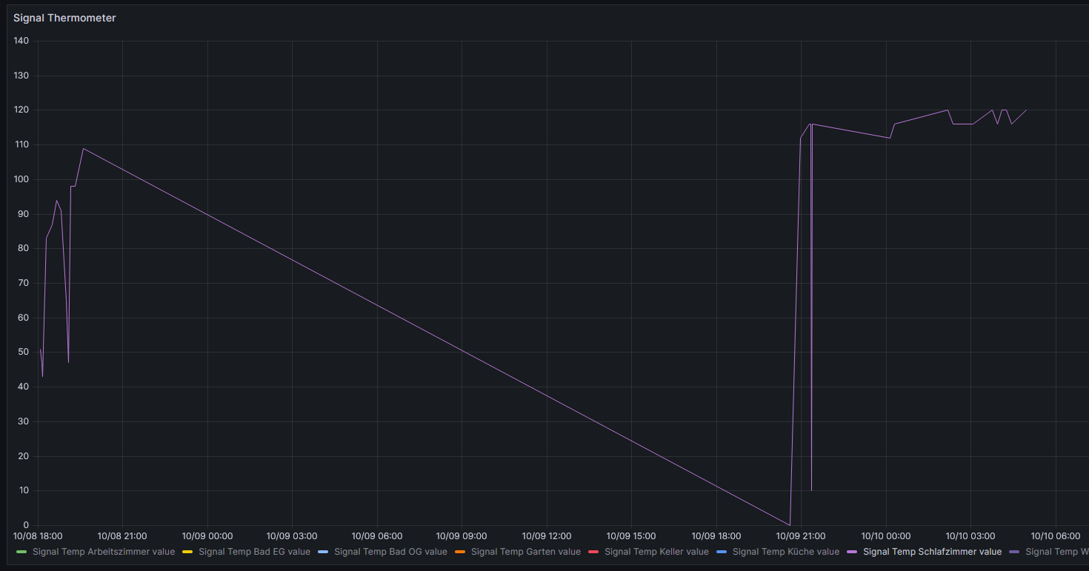Click the bottom of the spike down to 10
This screenshot has height=571, width=1089.
pyautogui.click(x=811, y=490)
